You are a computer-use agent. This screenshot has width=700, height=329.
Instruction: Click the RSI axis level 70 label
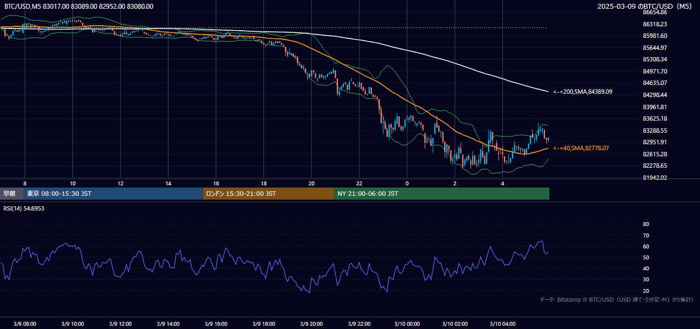pos(646,235)
